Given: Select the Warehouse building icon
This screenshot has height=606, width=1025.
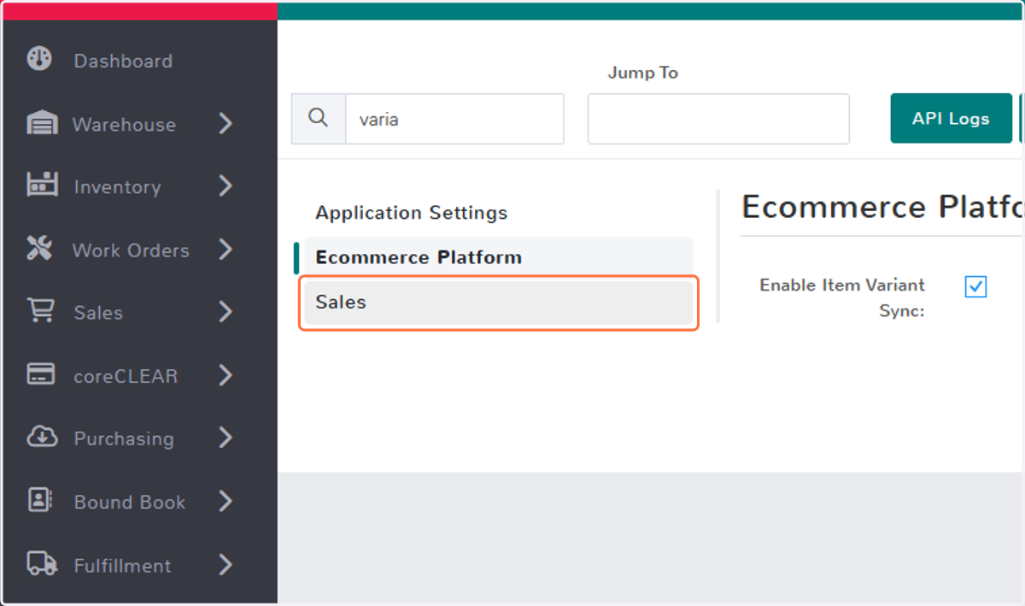Looking at the screenshot, I should pyautogui.click(x=41, y=123).
